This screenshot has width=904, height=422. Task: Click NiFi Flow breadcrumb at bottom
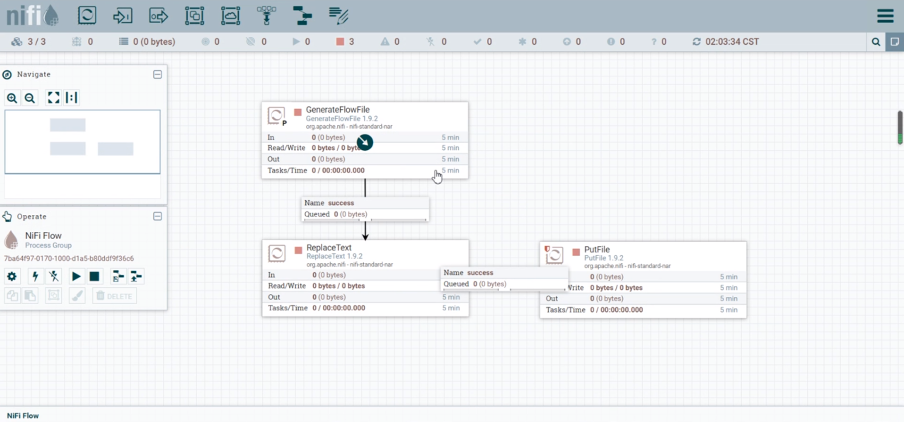23,416
